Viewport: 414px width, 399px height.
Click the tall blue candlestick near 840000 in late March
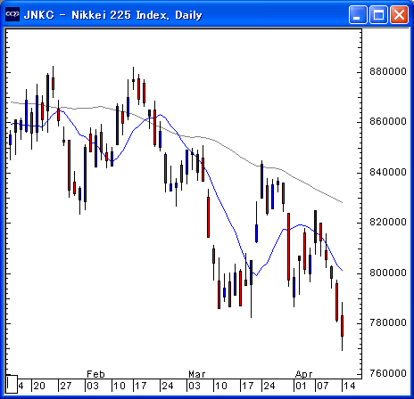pyautogui.click(x=261, y=181)
